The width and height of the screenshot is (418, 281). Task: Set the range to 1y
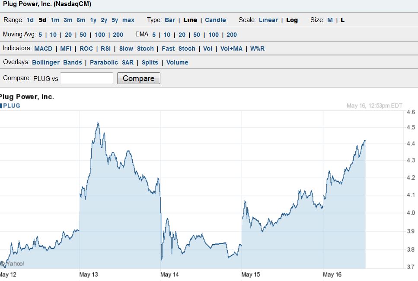pos(93,20)
